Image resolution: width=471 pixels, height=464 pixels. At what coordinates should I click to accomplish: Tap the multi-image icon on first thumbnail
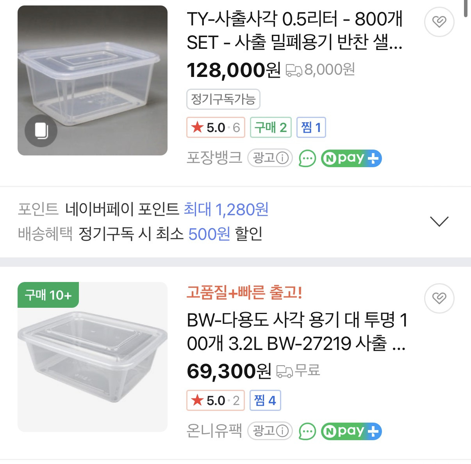pos(41,131)
